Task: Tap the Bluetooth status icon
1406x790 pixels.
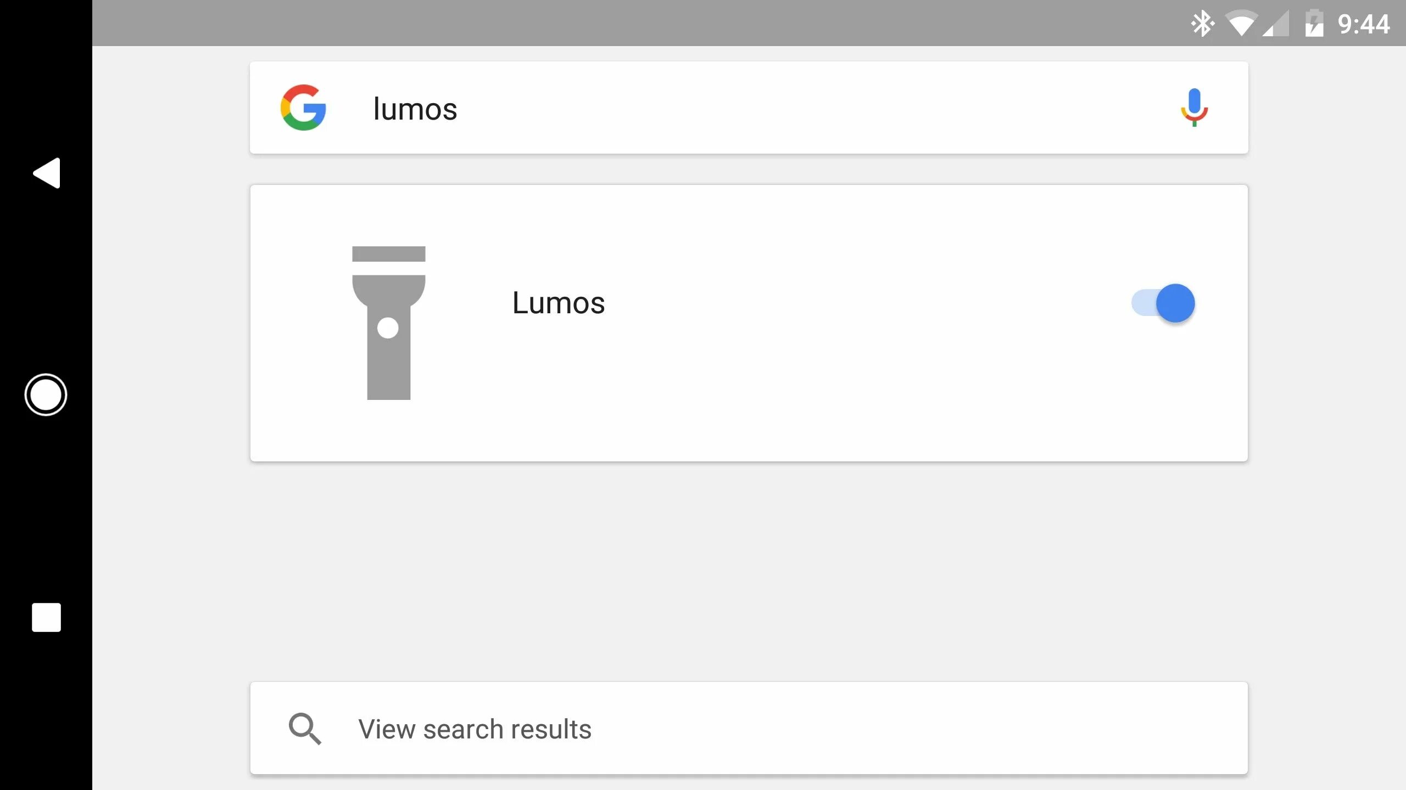Action: pos(1202,24)
